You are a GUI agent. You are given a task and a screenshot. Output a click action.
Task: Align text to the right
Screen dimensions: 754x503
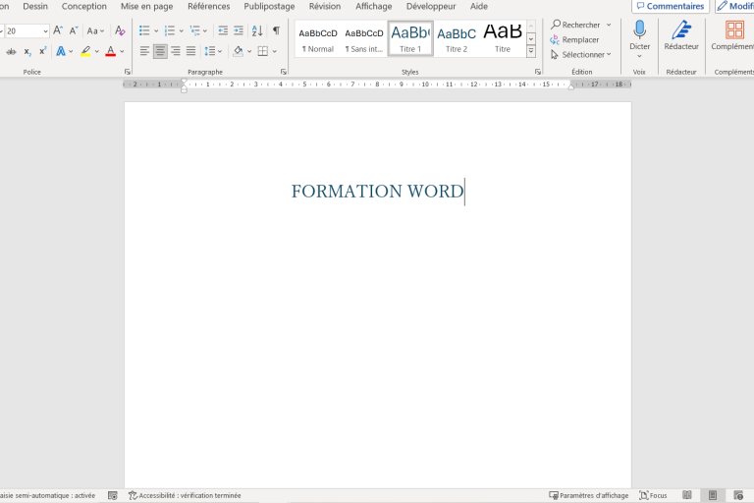[176, 51]
